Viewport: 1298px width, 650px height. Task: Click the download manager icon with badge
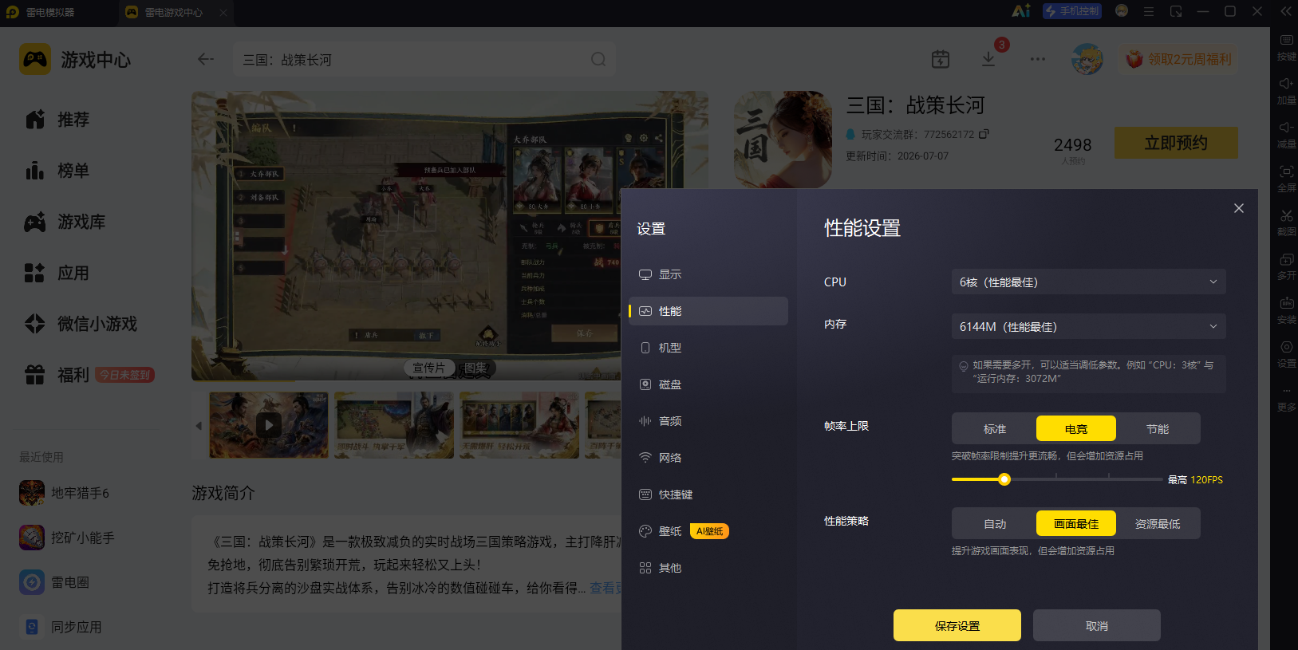point(988,59)
